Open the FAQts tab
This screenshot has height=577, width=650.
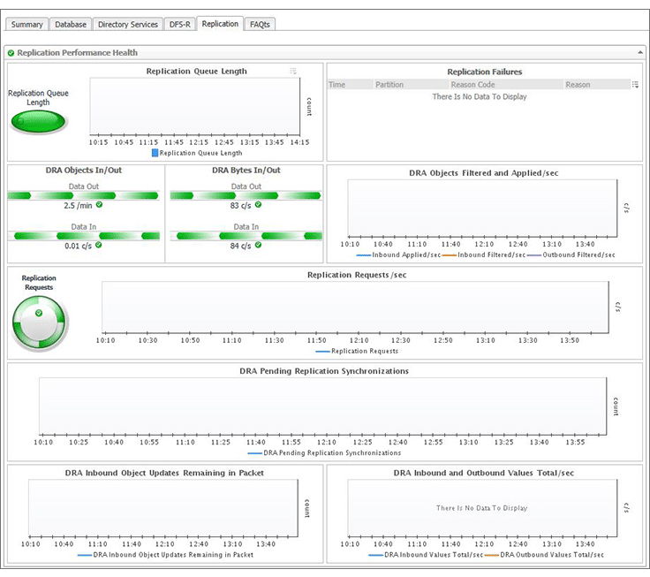pos(260,25)
